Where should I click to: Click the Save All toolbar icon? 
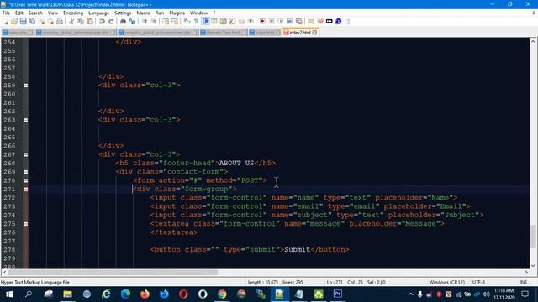(x=32, y=21)
